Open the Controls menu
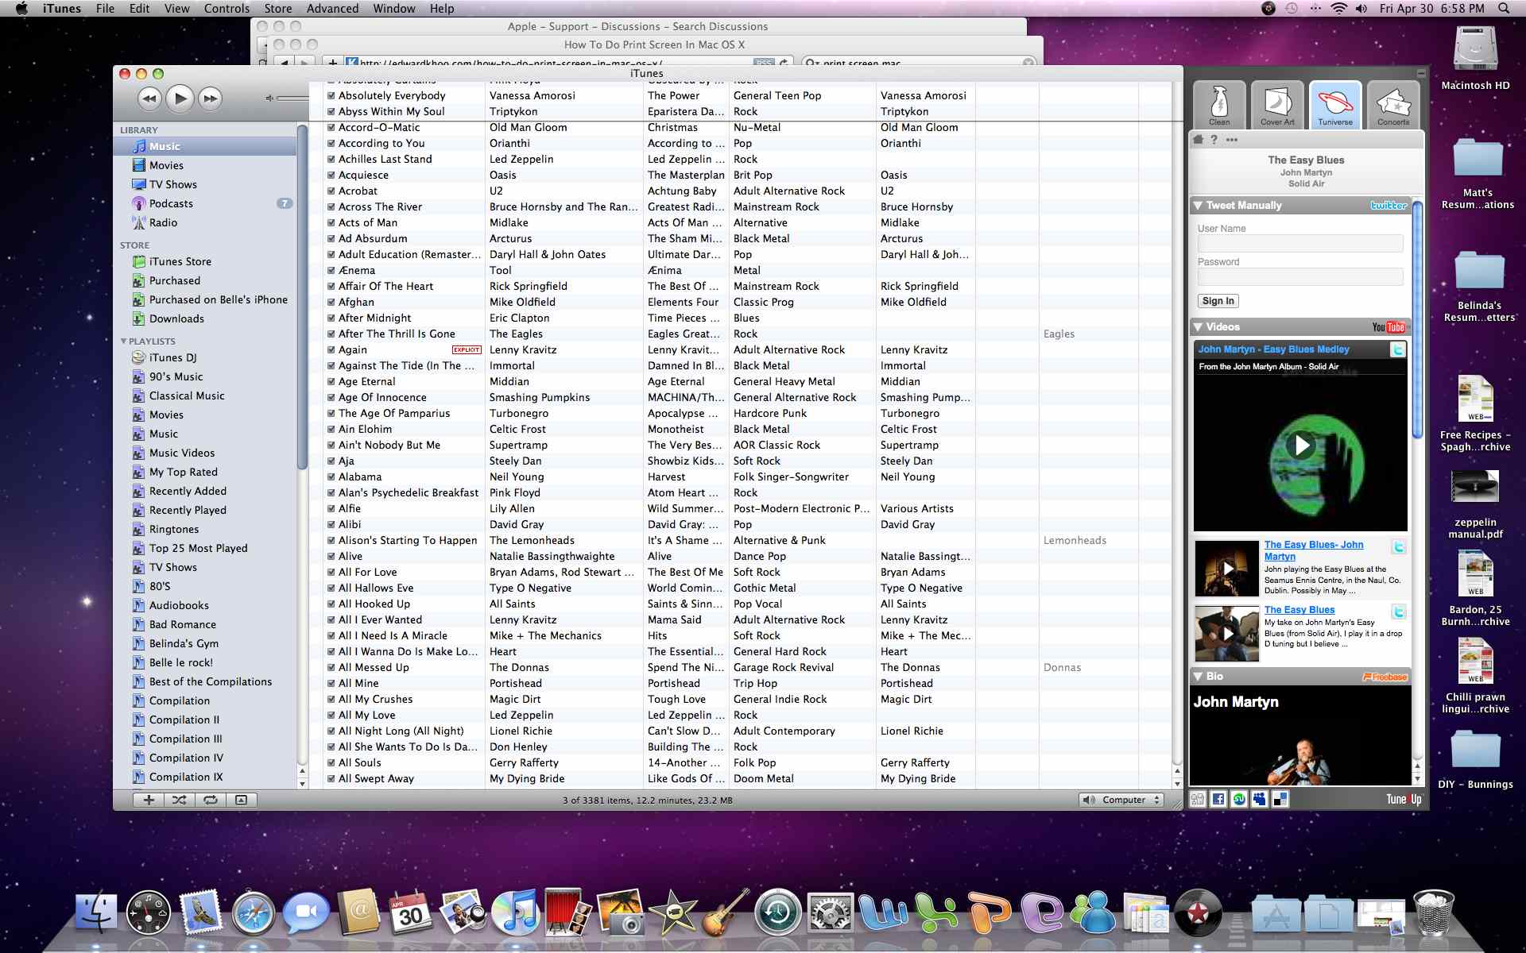Viewport: 1526px width, 953px height. pos(227,9)
